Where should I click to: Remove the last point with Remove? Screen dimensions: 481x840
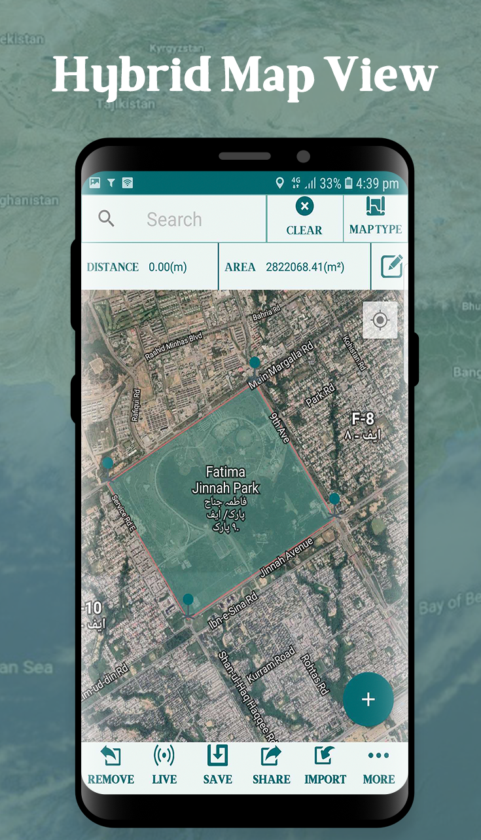point(111,765)
